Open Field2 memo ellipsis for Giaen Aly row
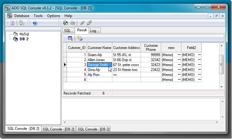Screen dimensions: 232x139 coord(199,55)
